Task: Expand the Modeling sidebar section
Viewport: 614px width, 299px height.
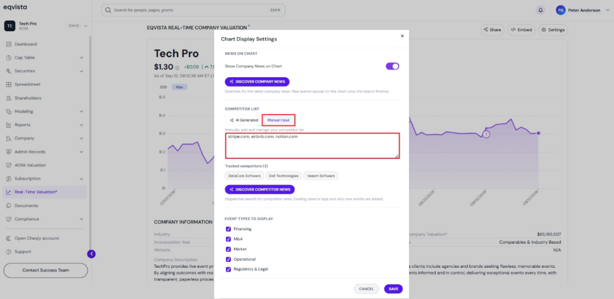Action: click(x=82, y=111)
